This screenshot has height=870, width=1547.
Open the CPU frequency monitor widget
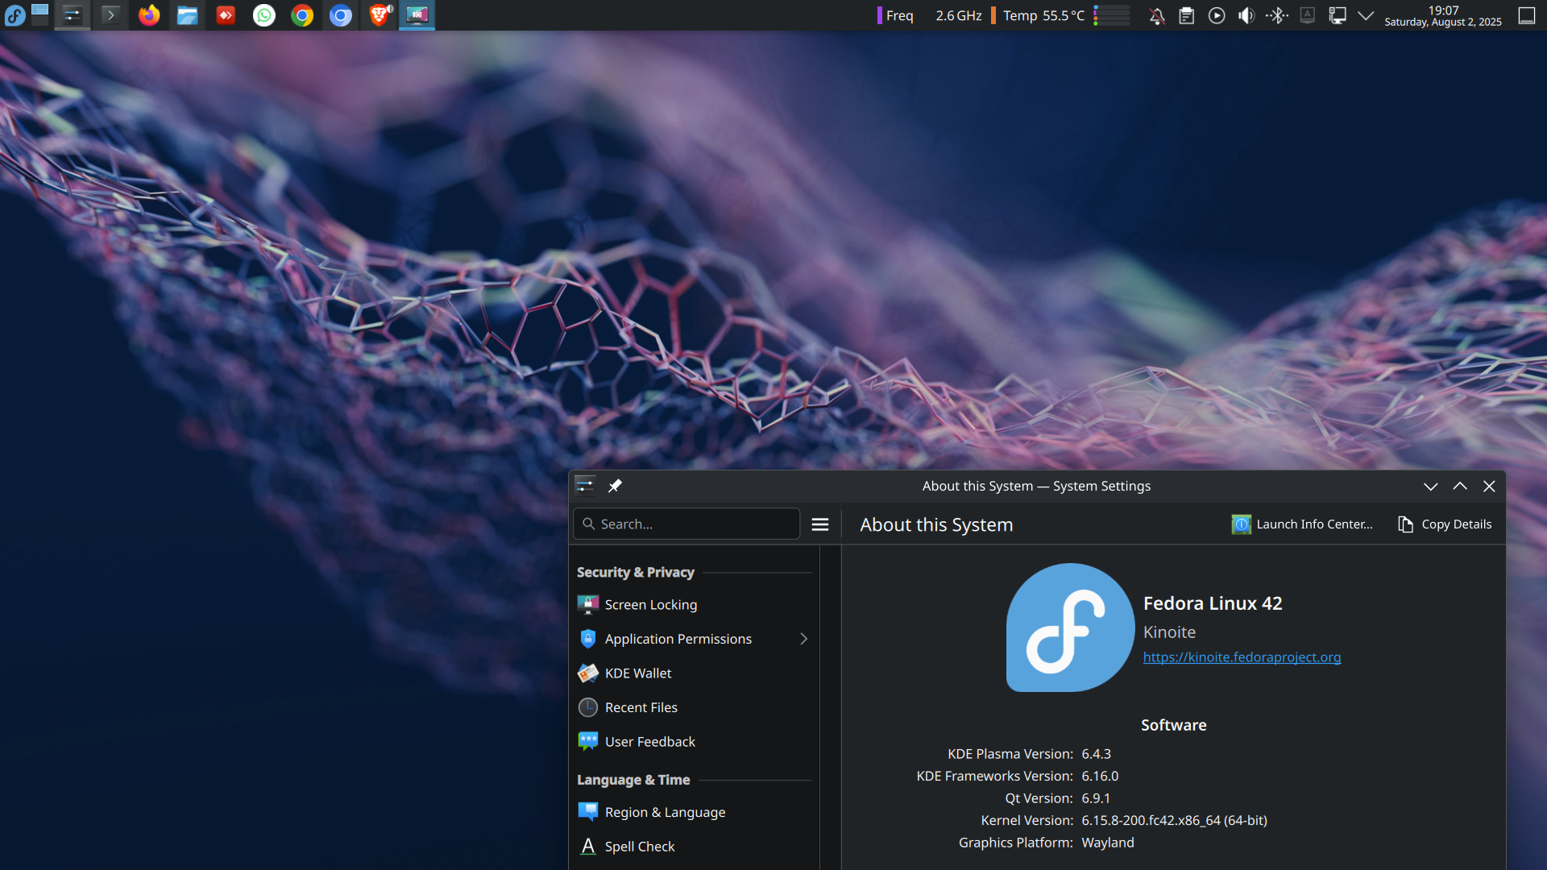[x=930, y=15]
